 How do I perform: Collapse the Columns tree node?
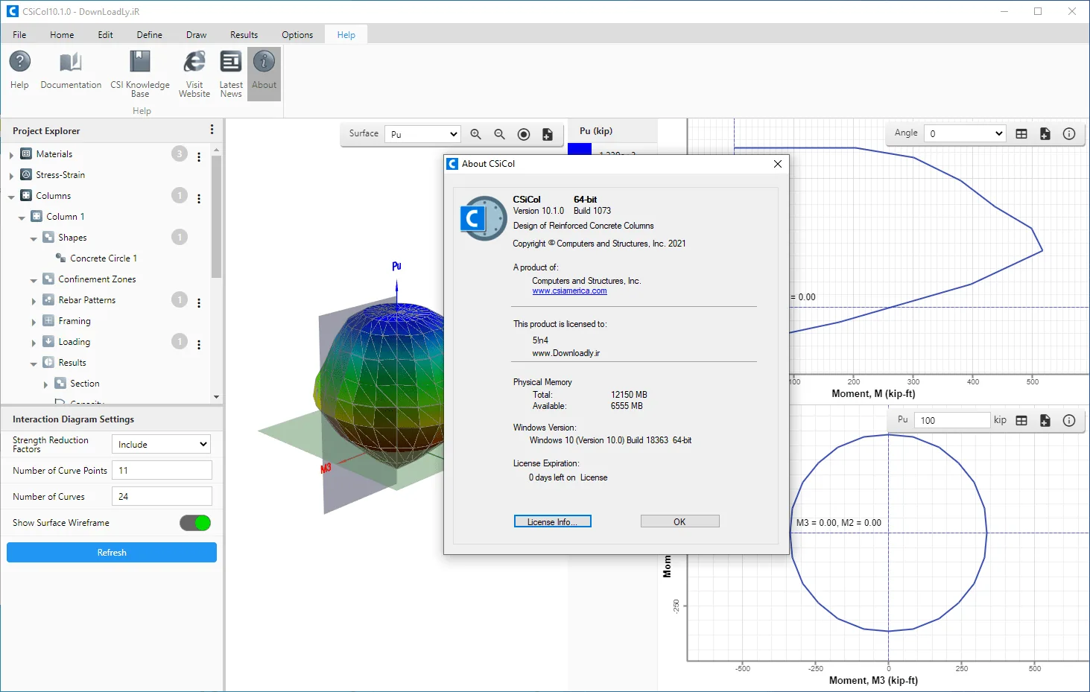pyautogui.click(x=11, y=197)
